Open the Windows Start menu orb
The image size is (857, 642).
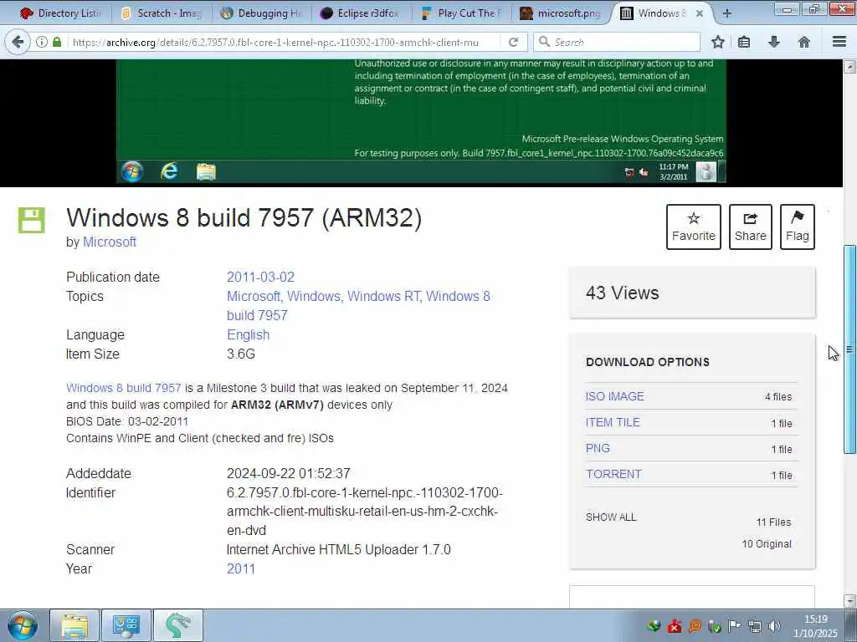(23, 625)
